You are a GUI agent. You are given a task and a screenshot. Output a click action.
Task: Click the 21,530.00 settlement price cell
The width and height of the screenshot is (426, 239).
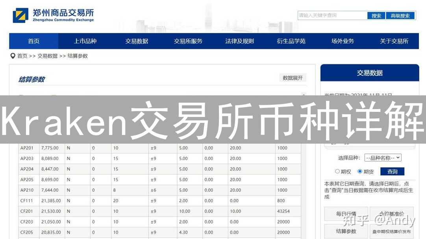point(52,212)
